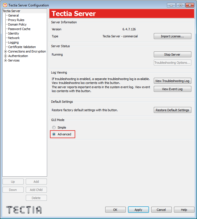
Task: Select the Simple GUI mode radio button
Action: pos(54,127)
